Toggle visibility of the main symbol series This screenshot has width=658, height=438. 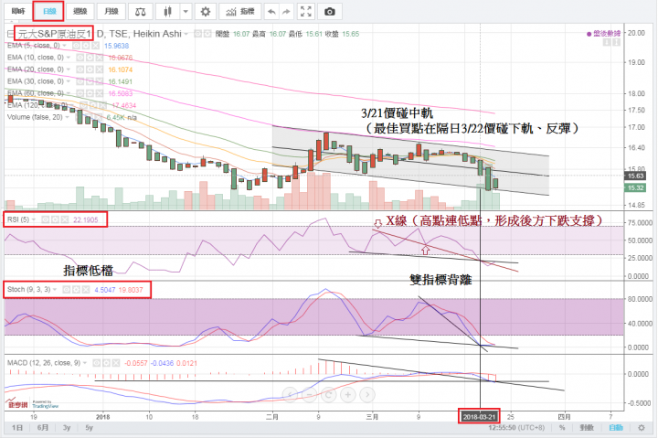tap(197, 34)
